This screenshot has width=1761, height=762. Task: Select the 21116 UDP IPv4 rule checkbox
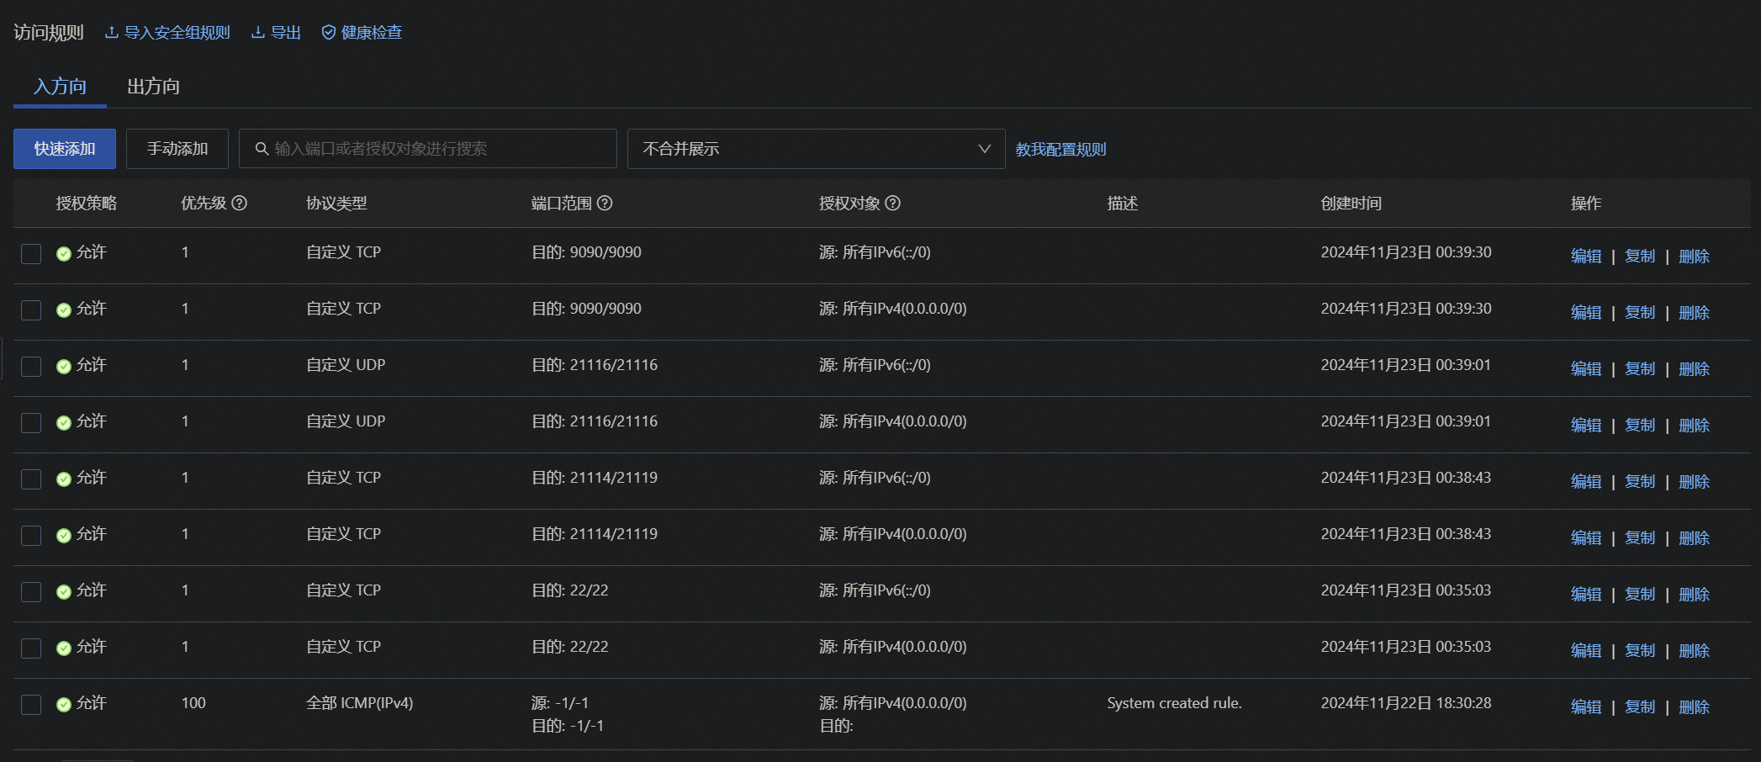click(x=31, y=423)
